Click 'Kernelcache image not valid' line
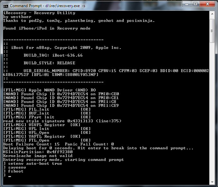This screenshot has height=187, width=218. 38,156
